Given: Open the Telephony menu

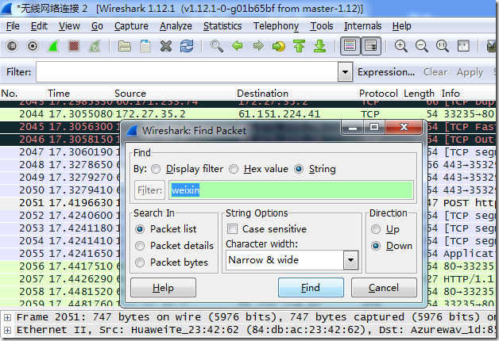Looking at the screenshot, I should click(x=276, y=26).
